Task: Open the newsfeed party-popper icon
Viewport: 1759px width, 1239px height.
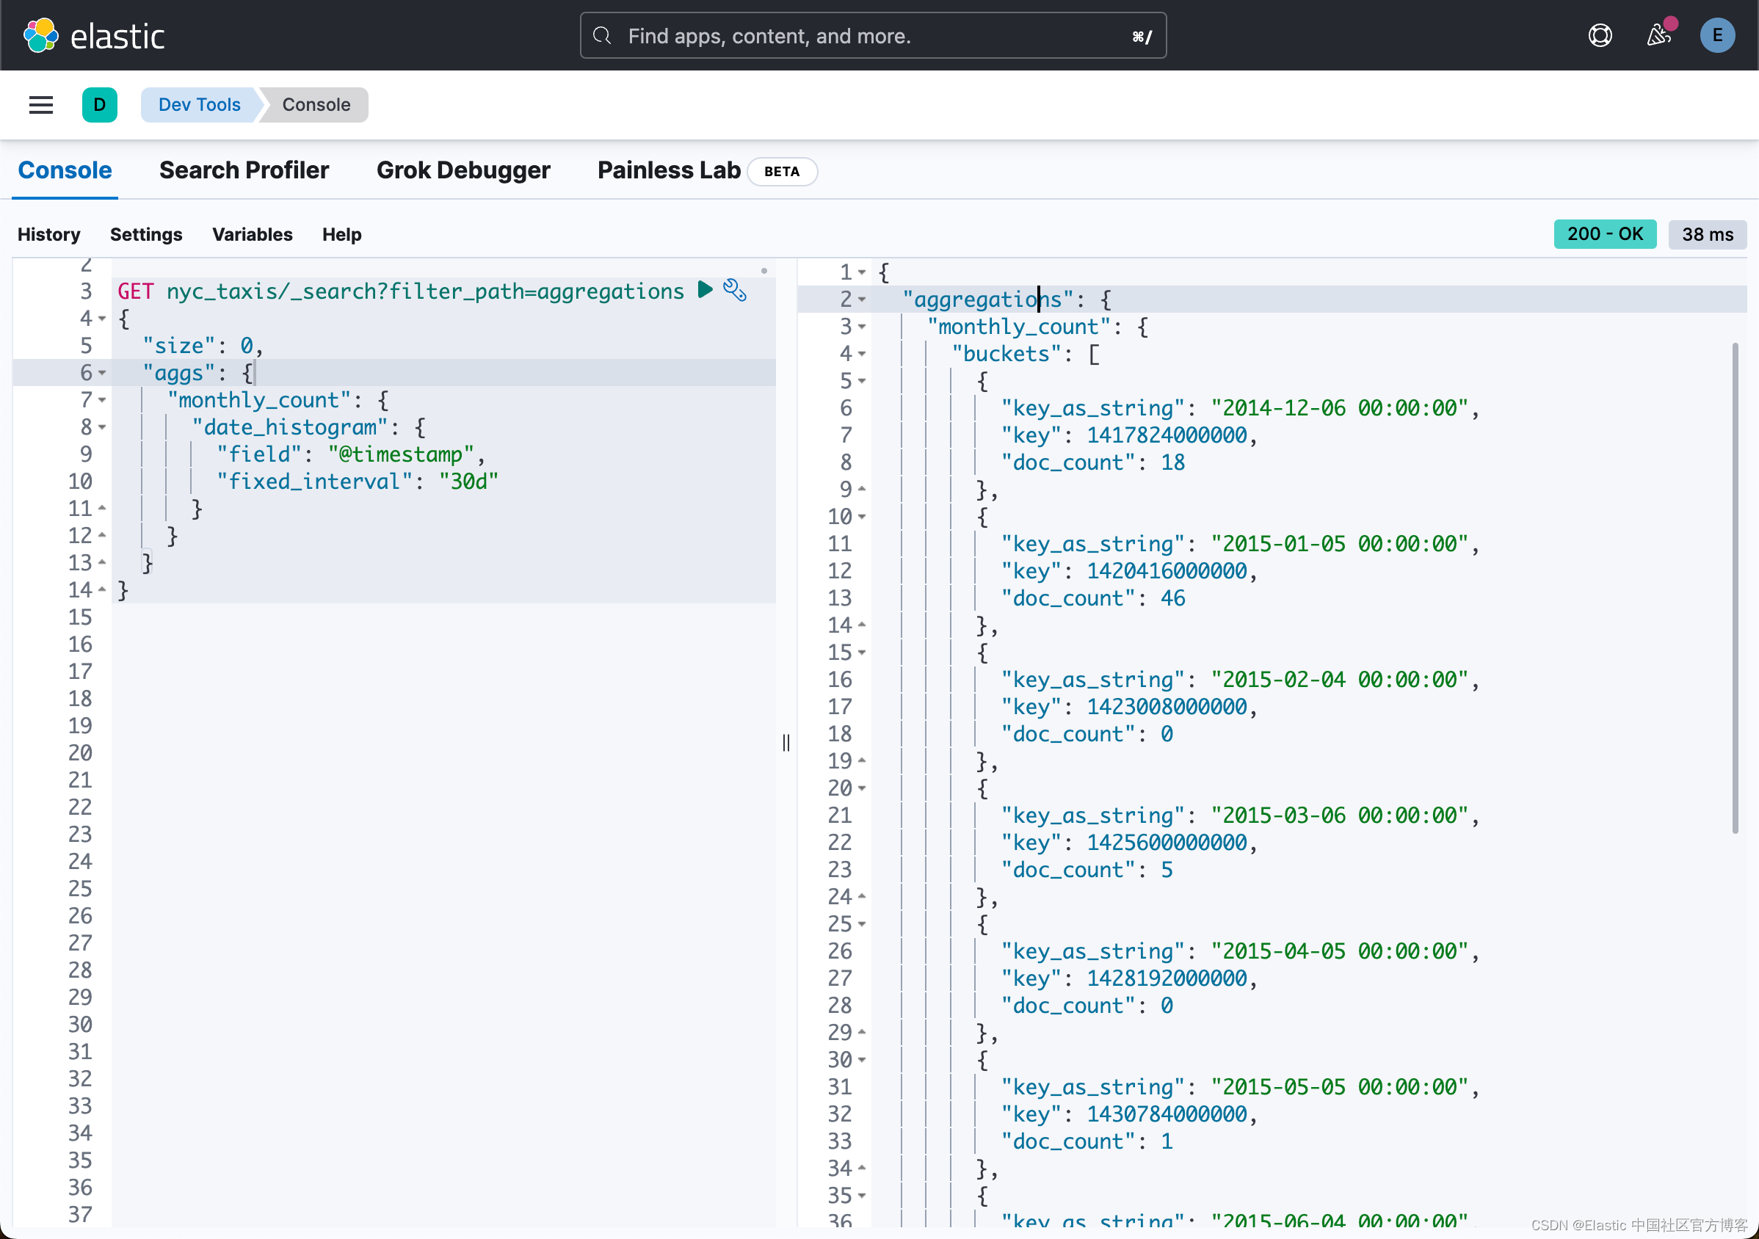Action: [1659, 35]
